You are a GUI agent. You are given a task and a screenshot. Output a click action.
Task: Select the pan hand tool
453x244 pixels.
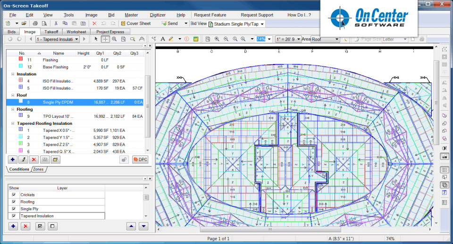coord(142,39)
